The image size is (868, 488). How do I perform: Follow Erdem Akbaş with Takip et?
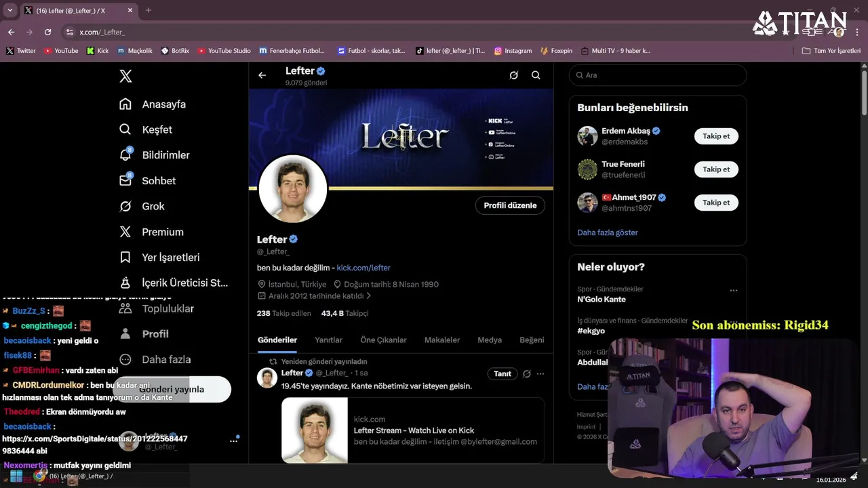coord(716,136)
